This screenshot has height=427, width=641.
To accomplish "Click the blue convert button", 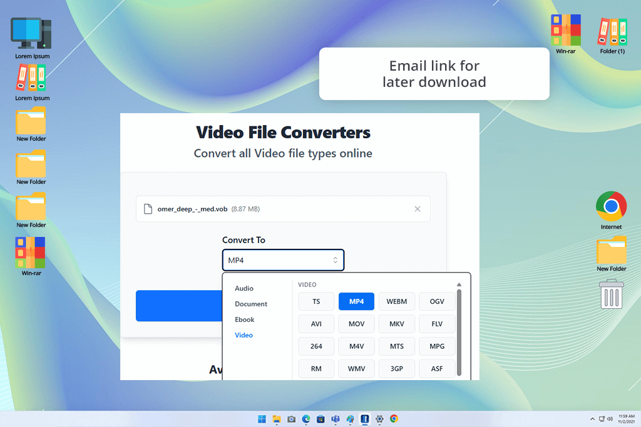I will pyautogui.click(x=179, y=306).
